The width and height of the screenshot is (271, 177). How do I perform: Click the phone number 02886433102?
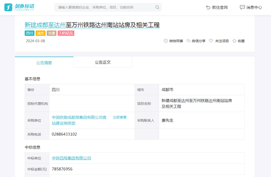coord(64,134)
